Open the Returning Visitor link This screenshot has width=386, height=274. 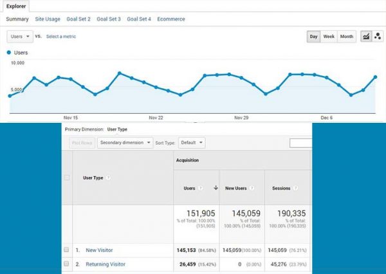coord(106,264)
